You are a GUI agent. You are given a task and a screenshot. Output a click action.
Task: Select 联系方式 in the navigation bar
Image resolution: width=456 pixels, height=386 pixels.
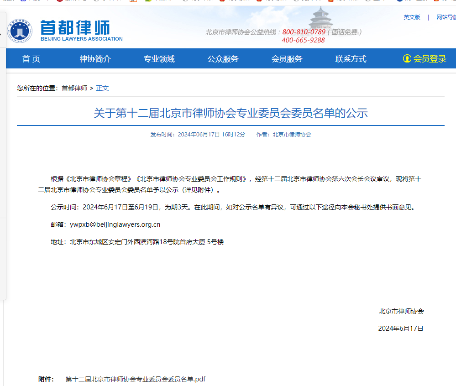point(351,59)
